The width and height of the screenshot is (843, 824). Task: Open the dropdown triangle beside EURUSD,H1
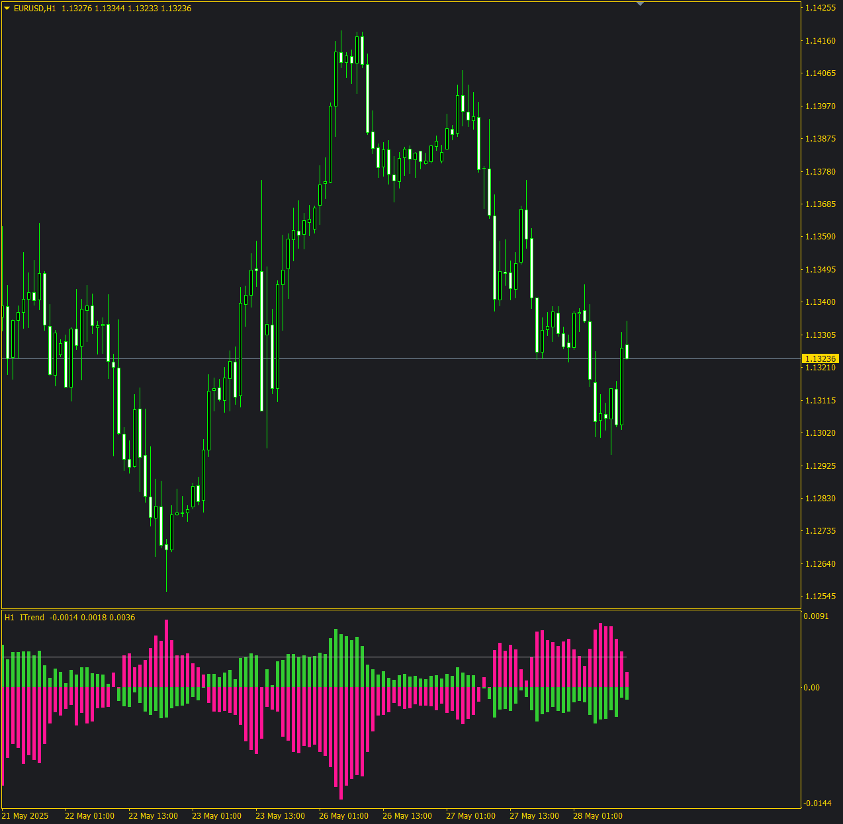[7, 9]
